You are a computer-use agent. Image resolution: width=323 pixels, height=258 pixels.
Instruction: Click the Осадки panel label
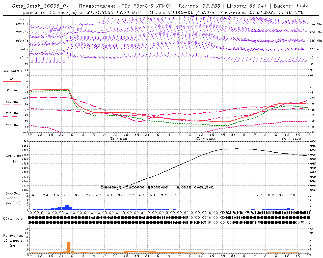click(13, 198)
